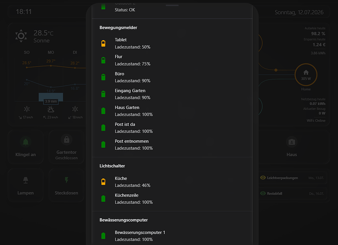Image resolution: width=338 pixels, height=245 pixels.
Task: Click the 18:11 clock display
Action: pos(24,12)
